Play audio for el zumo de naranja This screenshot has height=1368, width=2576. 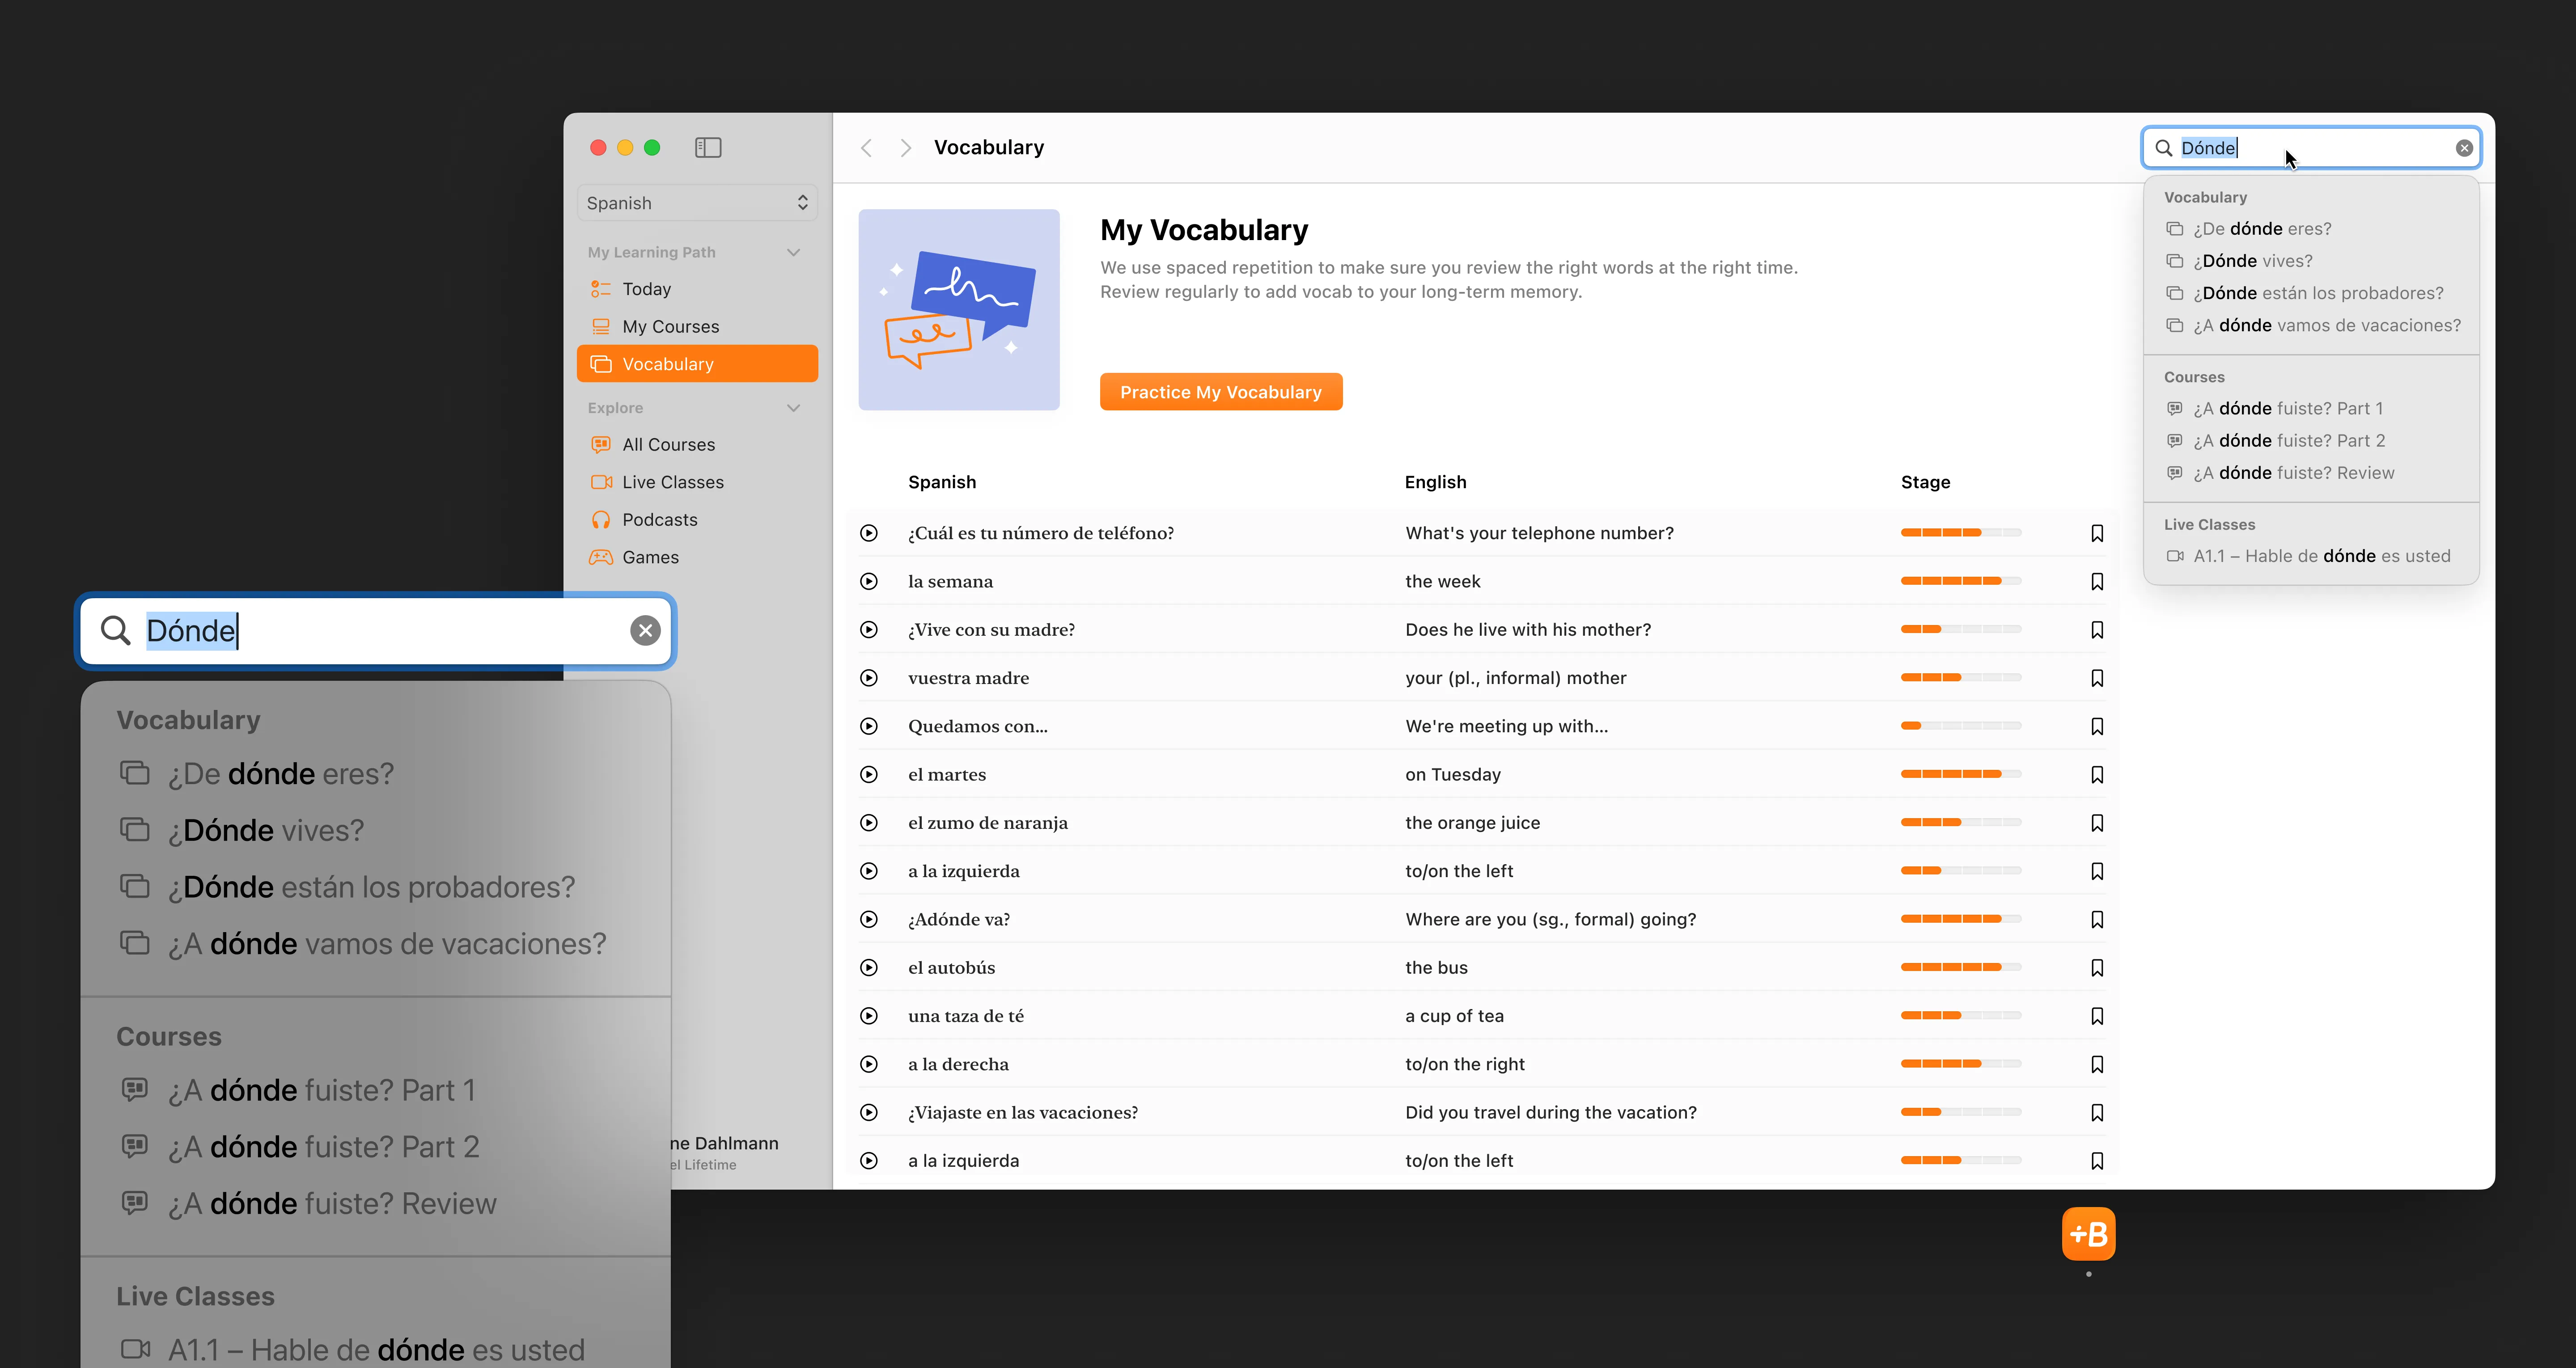[869, 822]
